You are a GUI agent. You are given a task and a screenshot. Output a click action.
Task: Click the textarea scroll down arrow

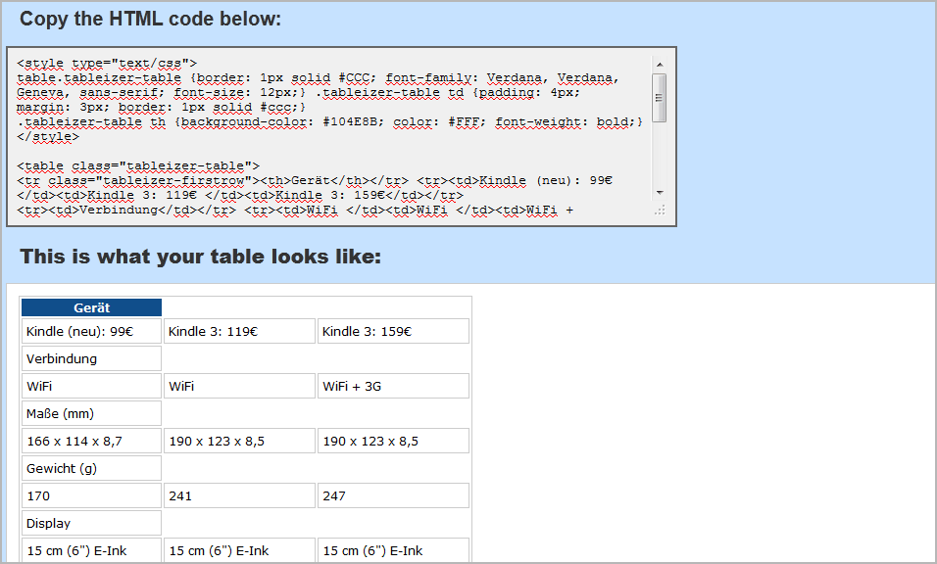(660, 193)
